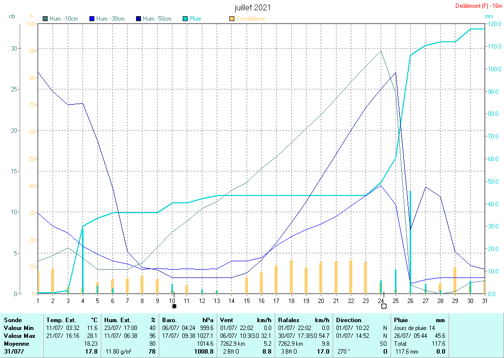The height and width of the screenshot is (358, 504).
Task: Click the Valeur Max row label
Action: pyautogui.click(x=17, y=335)
